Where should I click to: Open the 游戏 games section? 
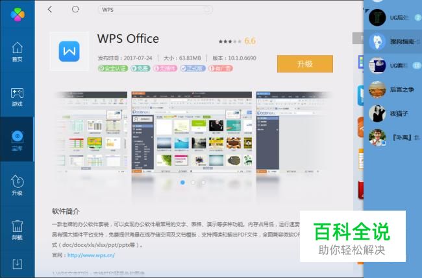click(18, 97)
